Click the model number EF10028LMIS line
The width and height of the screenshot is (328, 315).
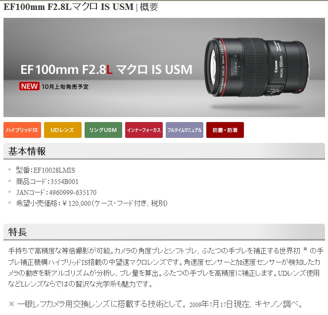point(46,170)
